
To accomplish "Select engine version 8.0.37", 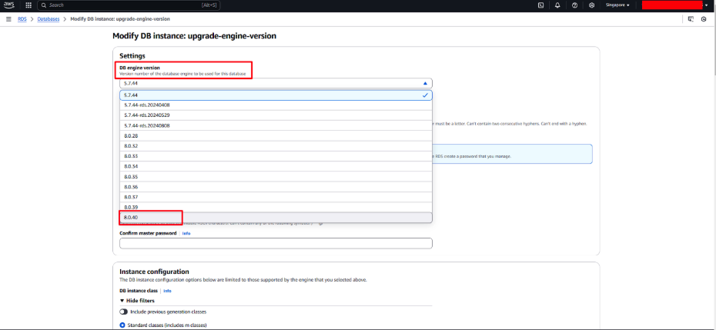I will (x=276, y=197).
